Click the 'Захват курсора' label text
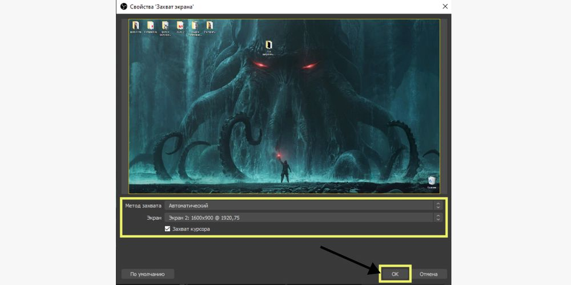This screenshot has height=285, width=571. [x=191, y=229]
